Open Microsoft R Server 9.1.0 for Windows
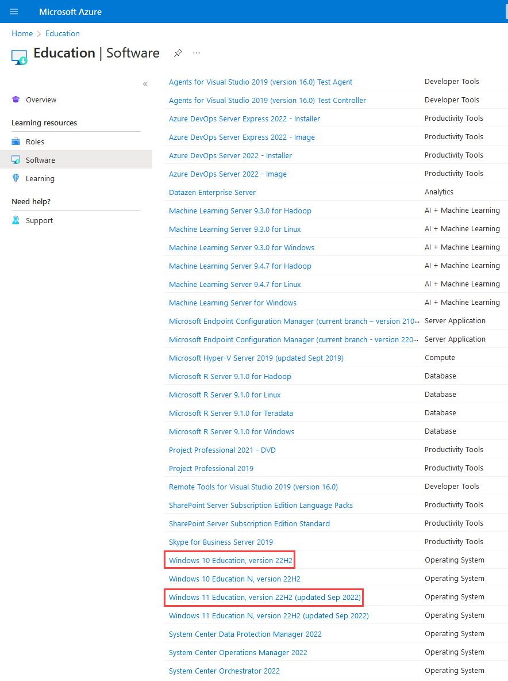This screenshot has width=508, height=681. pyautogui.click(x=231, y=432)
